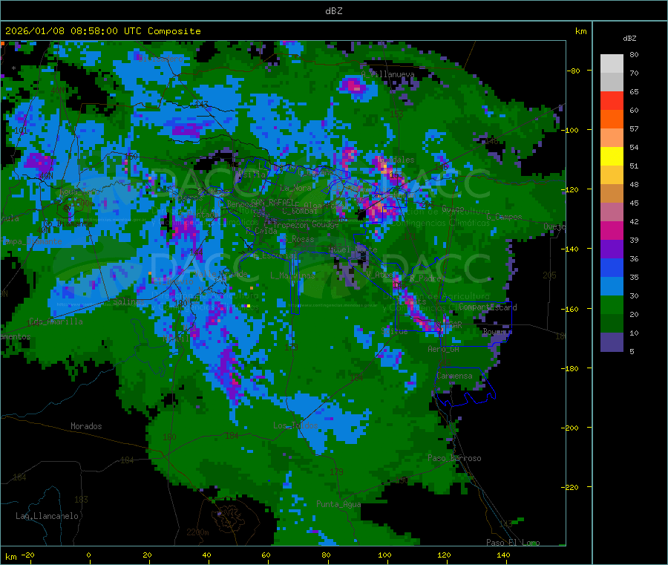Image resolution: width=668 pixels, height=565 pixels.
Task: Click the 'dBZ' heading above the legend
Action: [629, 39]
